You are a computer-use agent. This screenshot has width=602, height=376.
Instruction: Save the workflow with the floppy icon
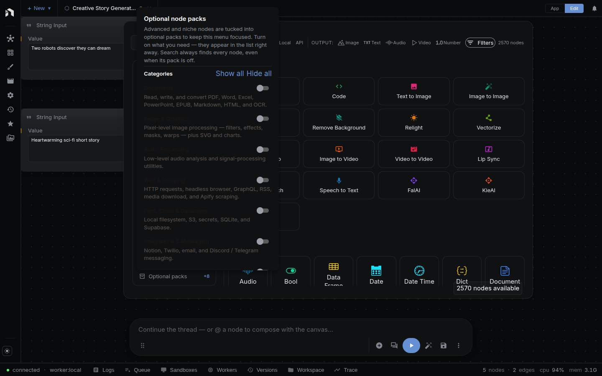point(444,346)
